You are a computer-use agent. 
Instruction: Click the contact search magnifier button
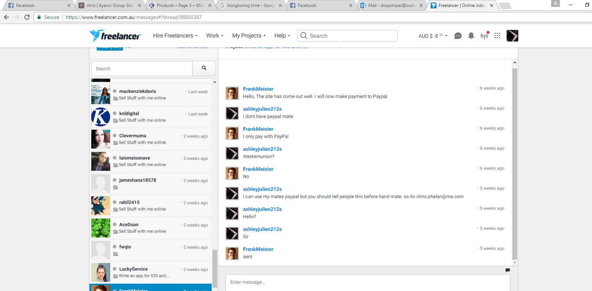click(204, 68)
